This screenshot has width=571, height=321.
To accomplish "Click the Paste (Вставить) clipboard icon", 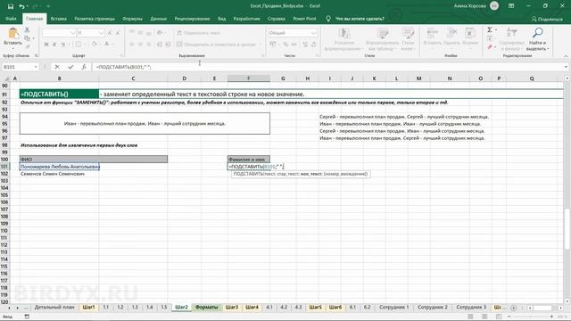I will click(x=13, y=34).
